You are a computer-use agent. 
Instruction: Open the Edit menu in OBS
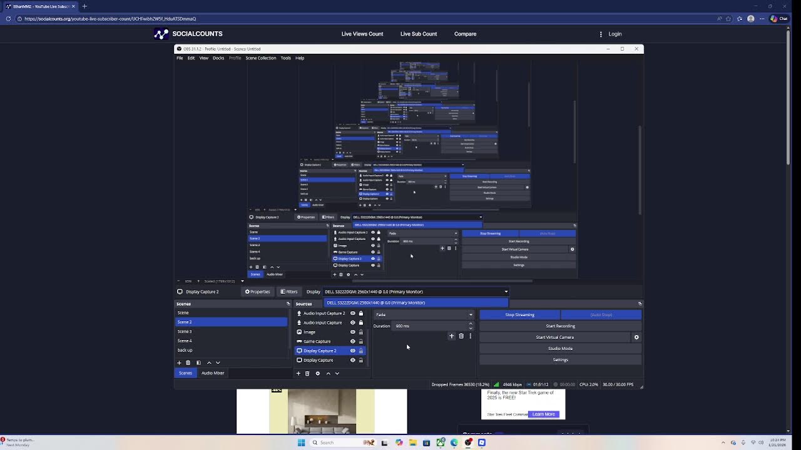(x=191, y=58)
